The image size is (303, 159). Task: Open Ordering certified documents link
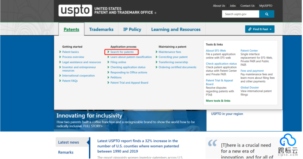point(177,67)
